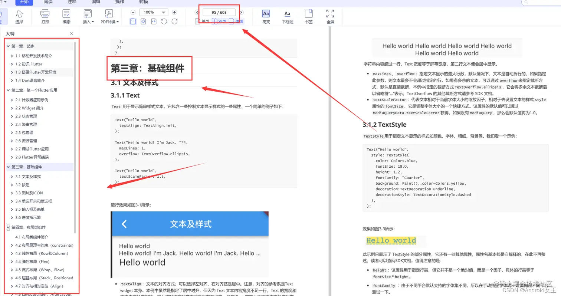Open the 高亮 highlight tool
Image resolution: width=561 pixels, height=296 pixels.
click(x=266, y=16)
